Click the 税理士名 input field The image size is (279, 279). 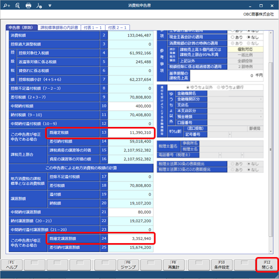[x=231, y=149]
